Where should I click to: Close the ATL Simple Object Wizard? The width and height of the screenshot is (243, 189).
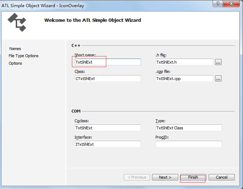pyautogui.click(x=231, y=4)
